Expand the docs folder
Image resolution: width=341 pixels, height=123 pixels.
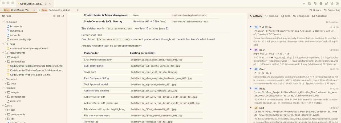coord(5,84)
